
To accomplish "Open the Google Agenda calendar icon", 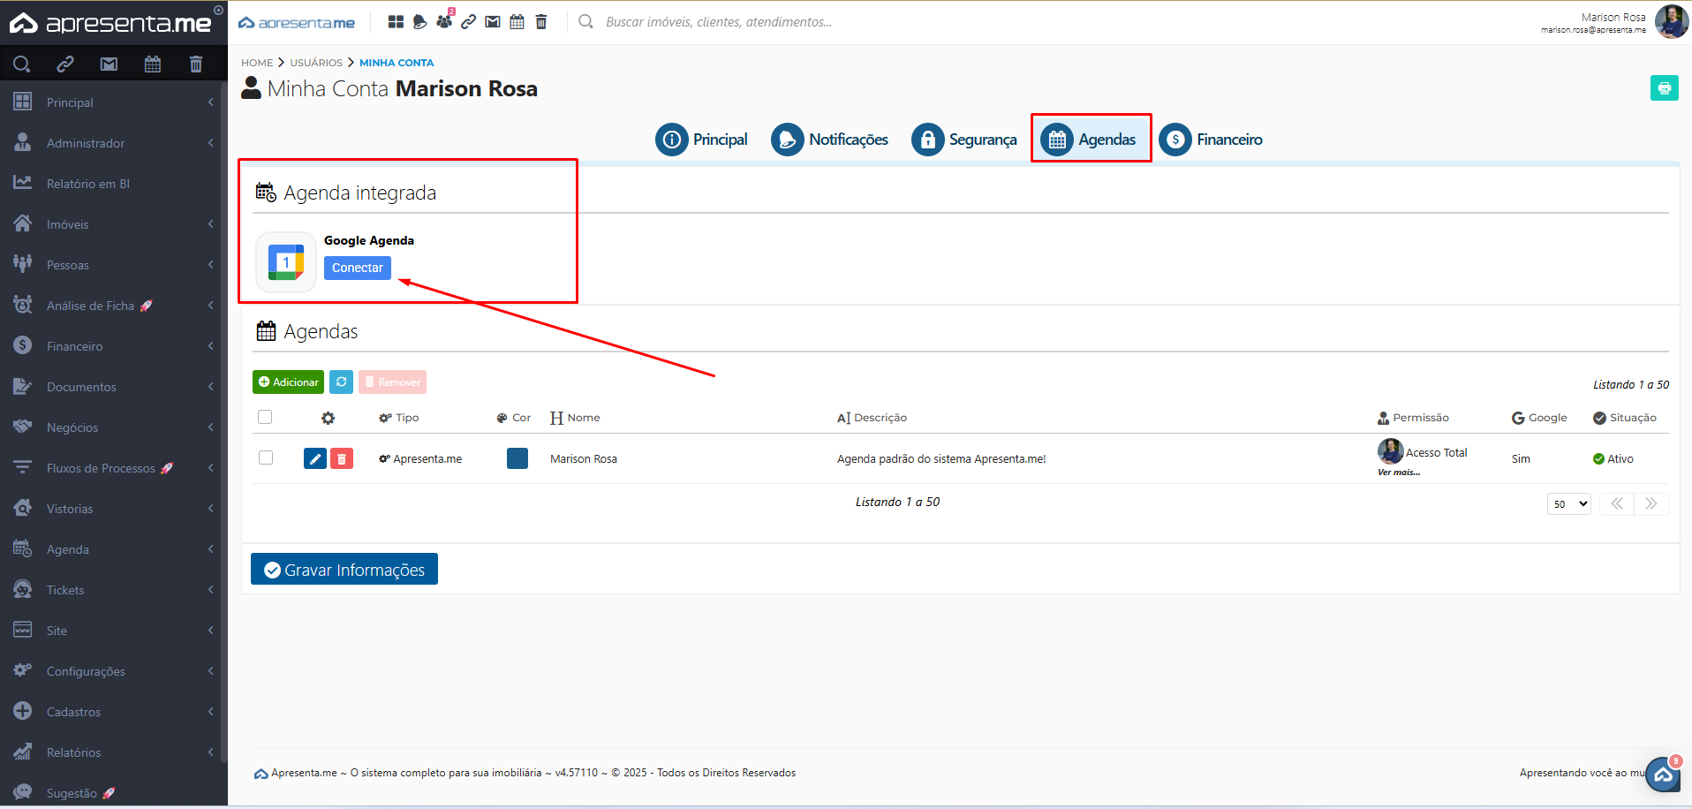I will coord(285,262).
